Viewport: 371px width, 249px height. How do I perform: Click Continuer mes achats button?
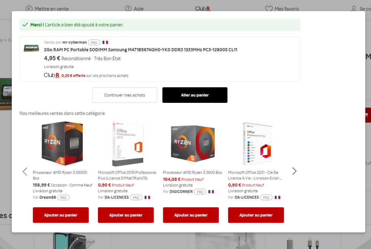pos(125,95)
